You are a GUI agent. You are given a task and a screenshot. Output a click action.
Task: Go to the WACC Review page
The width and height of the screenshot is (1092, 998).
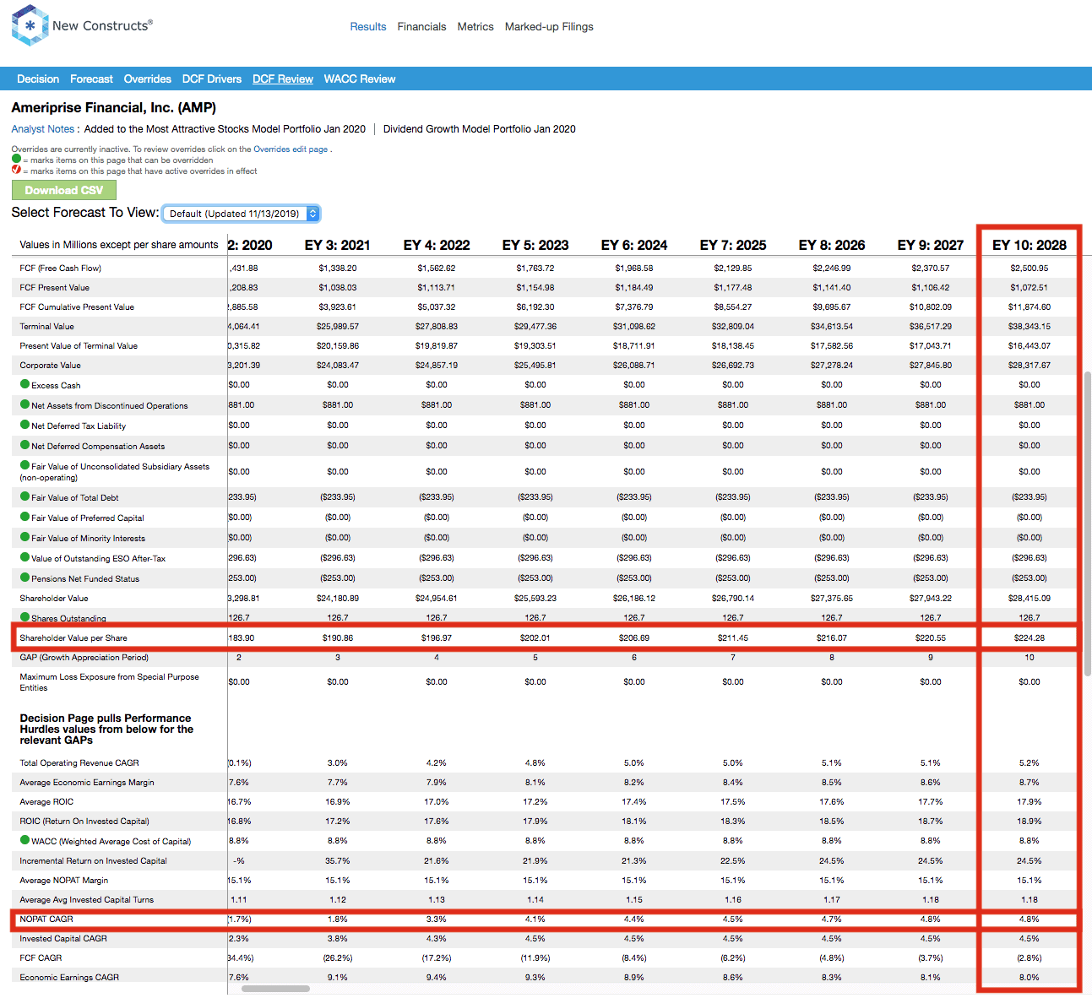(x=360, y=79)
